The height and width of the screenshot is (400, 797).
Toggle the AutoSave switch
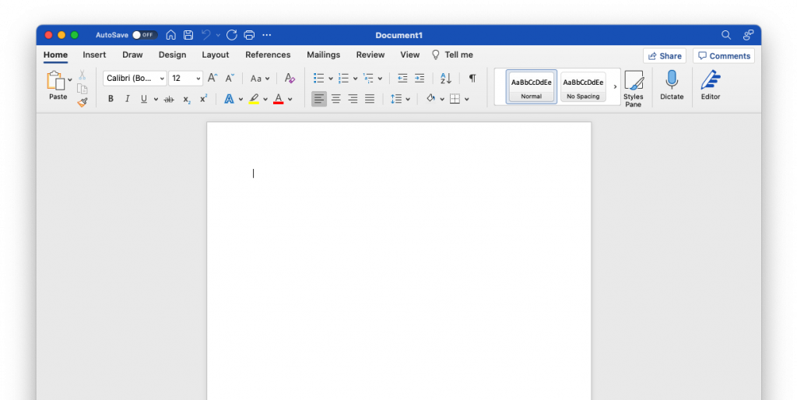(x=144, y=35)
